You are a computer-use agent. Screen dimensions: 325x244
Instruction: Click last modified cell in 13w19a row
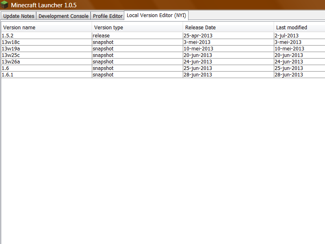coord(299,48)
